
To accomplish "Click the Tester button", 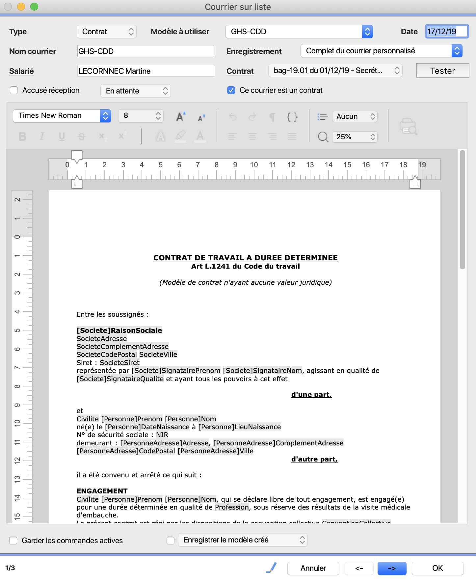I will (x=442, y=70).
